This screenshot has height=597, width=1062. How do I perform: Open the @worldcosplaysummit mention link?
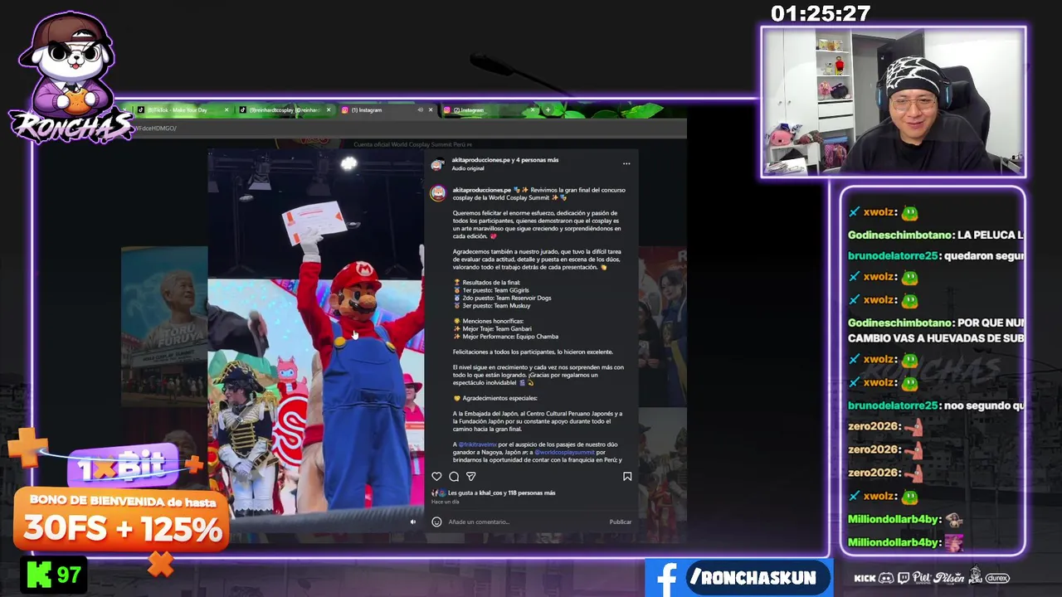[x=564, y=452]
